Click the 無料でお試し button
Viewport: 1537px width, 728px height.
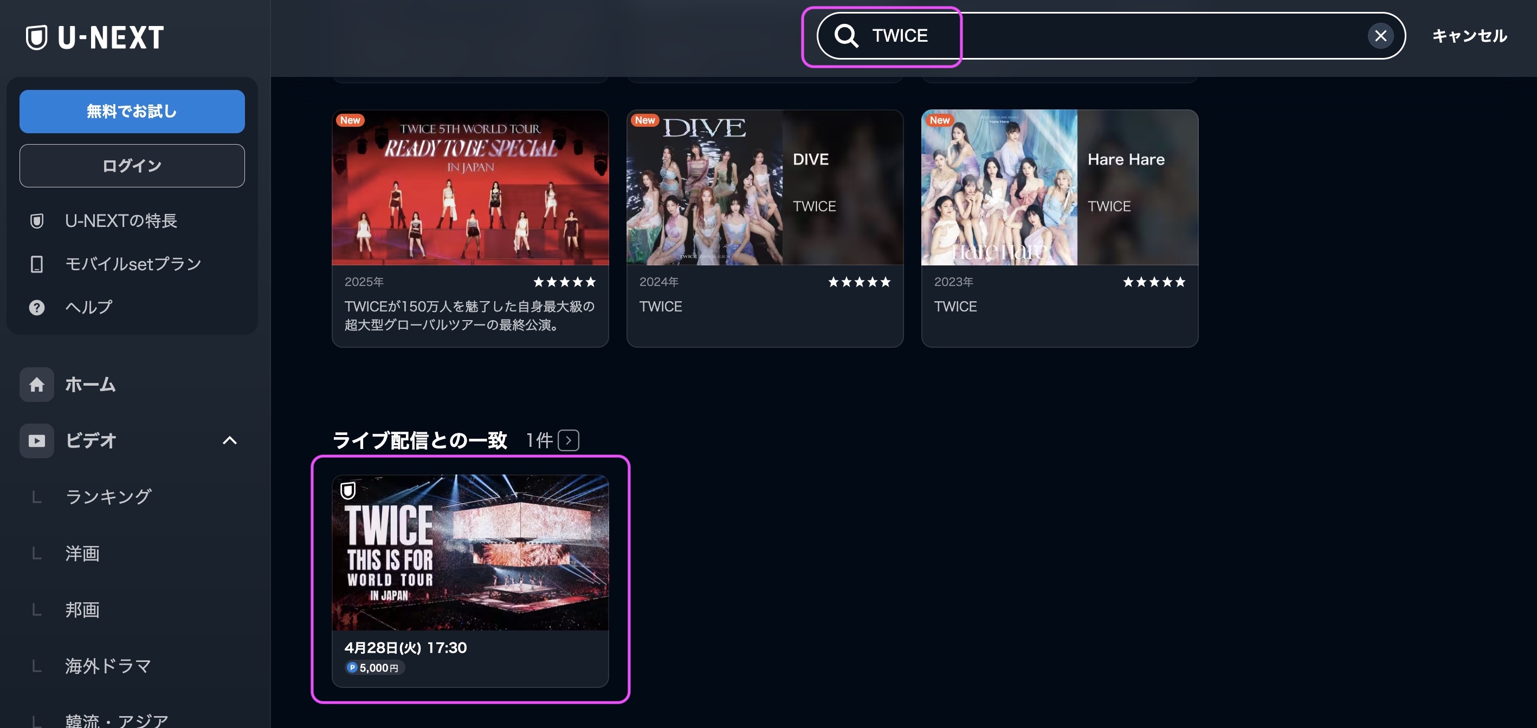point(132,111)
